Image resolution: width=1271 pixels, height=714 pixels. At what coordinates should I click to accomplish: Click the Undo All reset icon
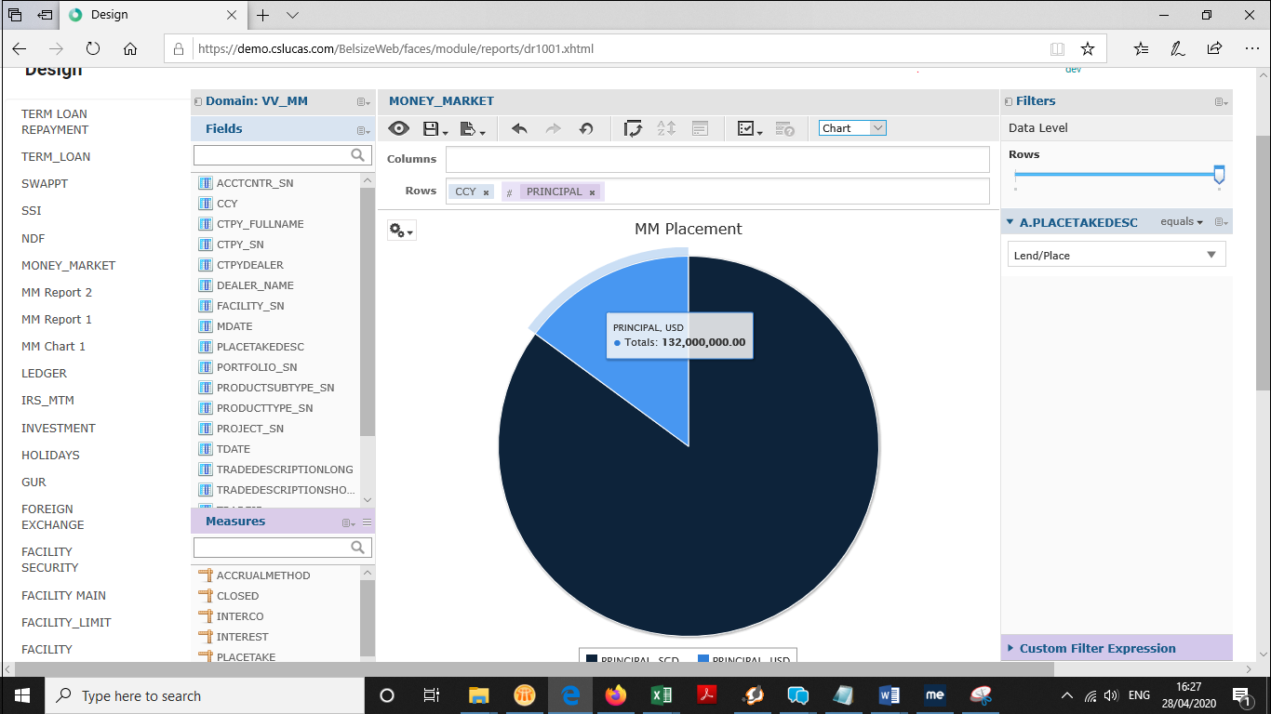coord(586,129)
